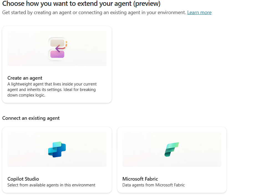The height and width of the screenshot is (195, 257).
Task: Click the 'down complex logic' description line
Action: [26, 95]
